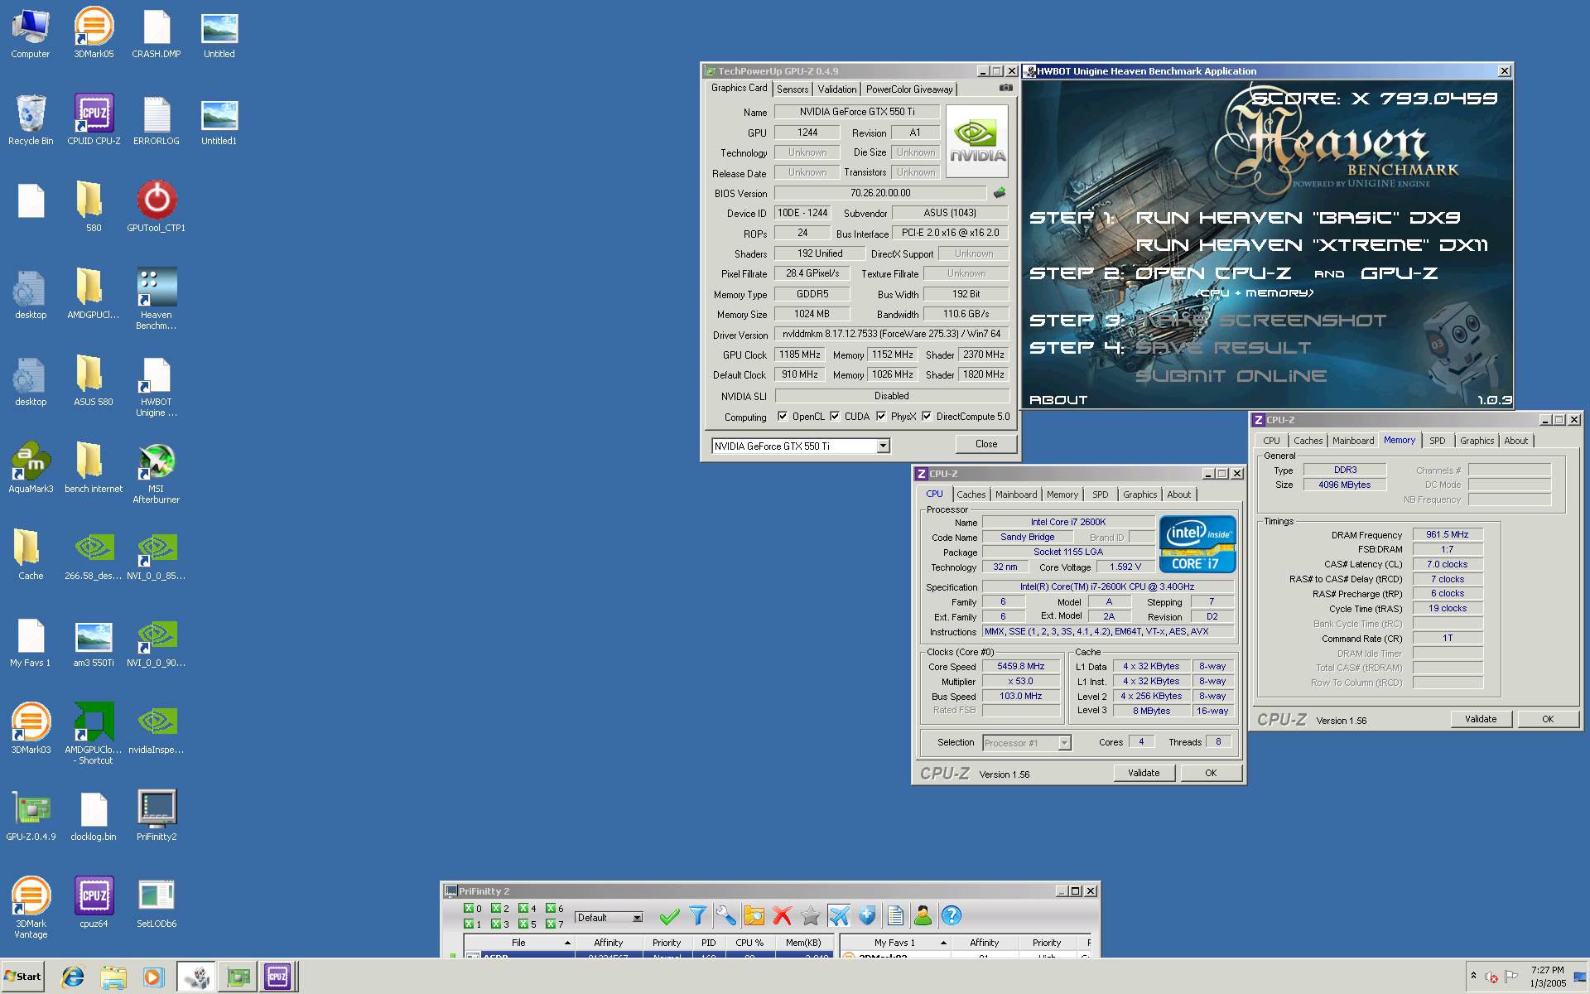This screenshot has width=1590, height=994.
Task: Click Close button in GPU-Z
Action: (985, 444)
